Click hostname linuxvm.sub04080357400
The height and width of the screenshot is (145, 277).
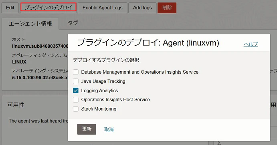click(40, 46)
